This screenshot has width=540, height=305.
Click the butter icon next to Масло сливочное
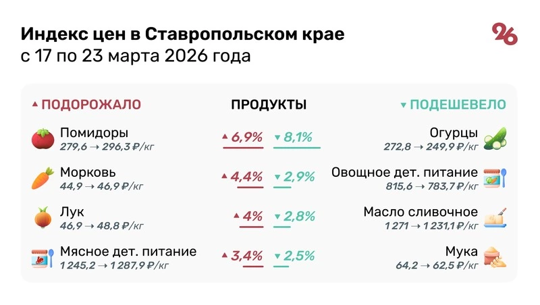point(495,218)
